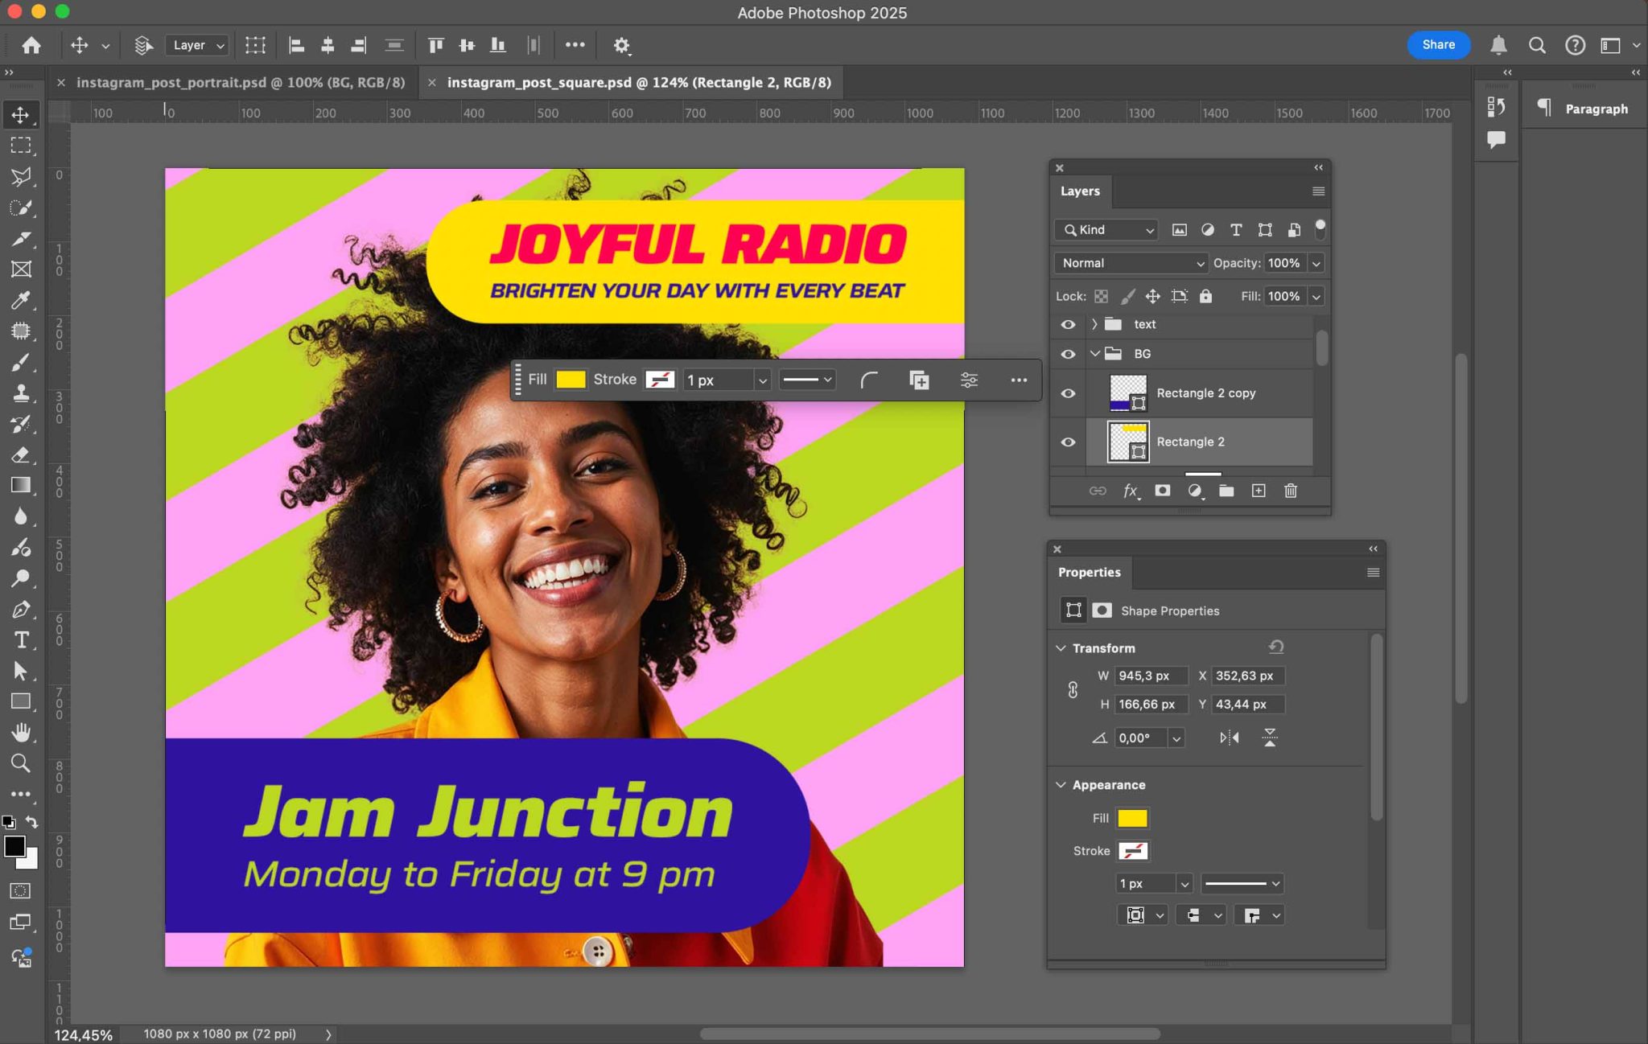Select the Clone Stamp tool
The image size is (1648, 1044).
(22, 394)
